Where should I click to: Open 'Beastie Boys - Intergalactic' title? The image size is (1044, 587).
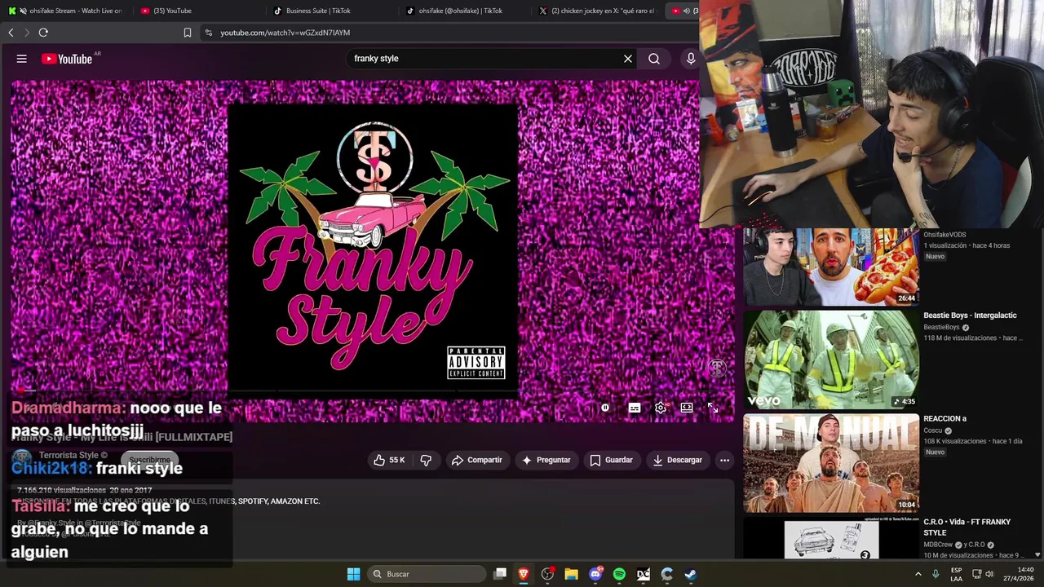[x=970, y=316]
